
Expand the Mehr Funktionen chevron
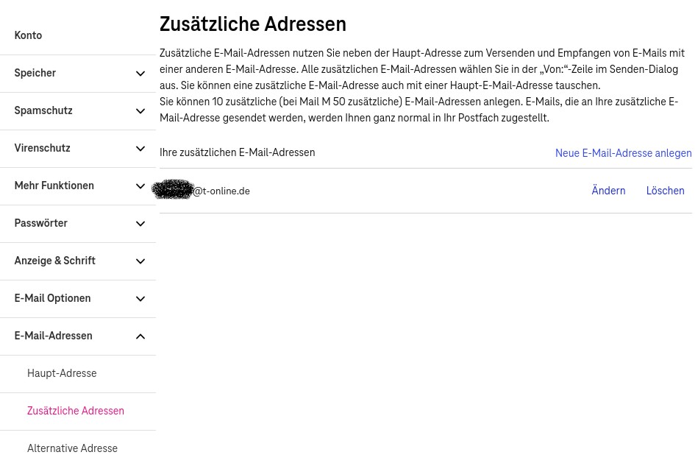140,186
